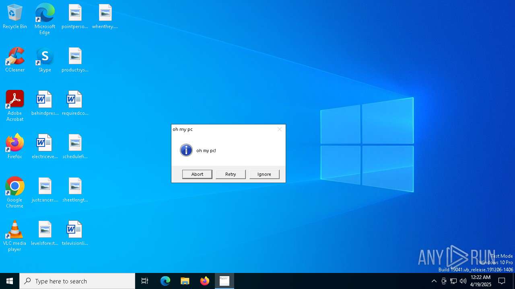Select the requiredco... Word document

[75, 104]
